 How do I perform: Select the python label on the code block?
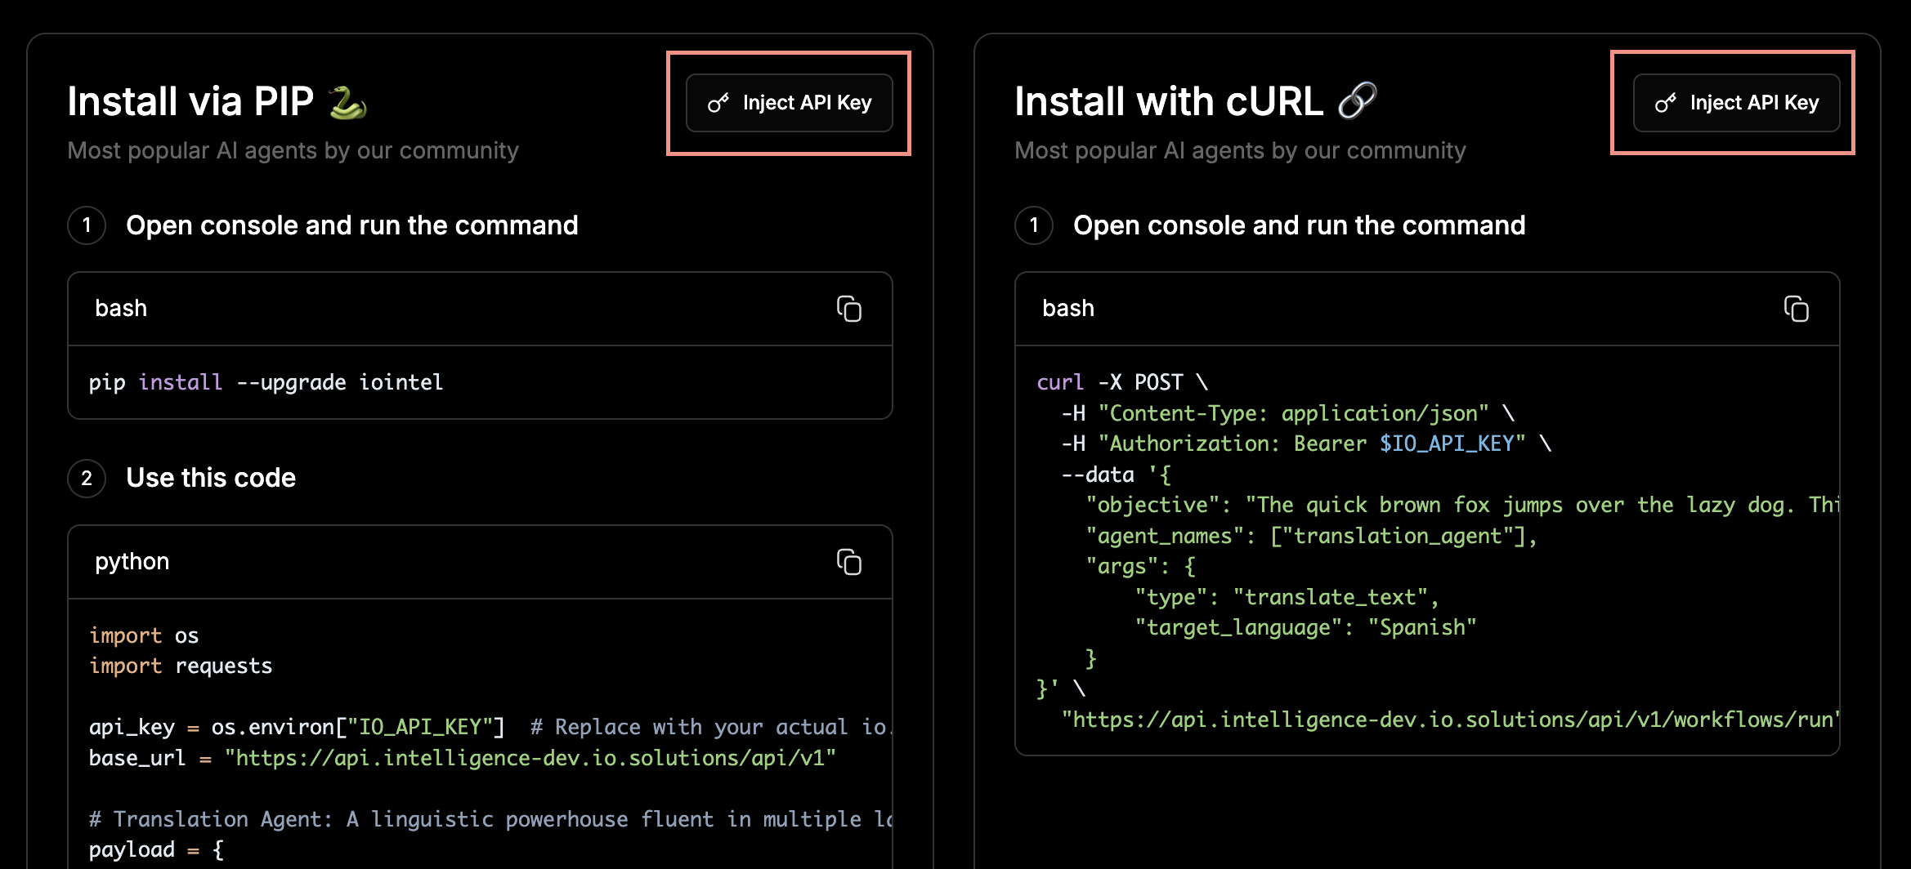coord(132,562)
